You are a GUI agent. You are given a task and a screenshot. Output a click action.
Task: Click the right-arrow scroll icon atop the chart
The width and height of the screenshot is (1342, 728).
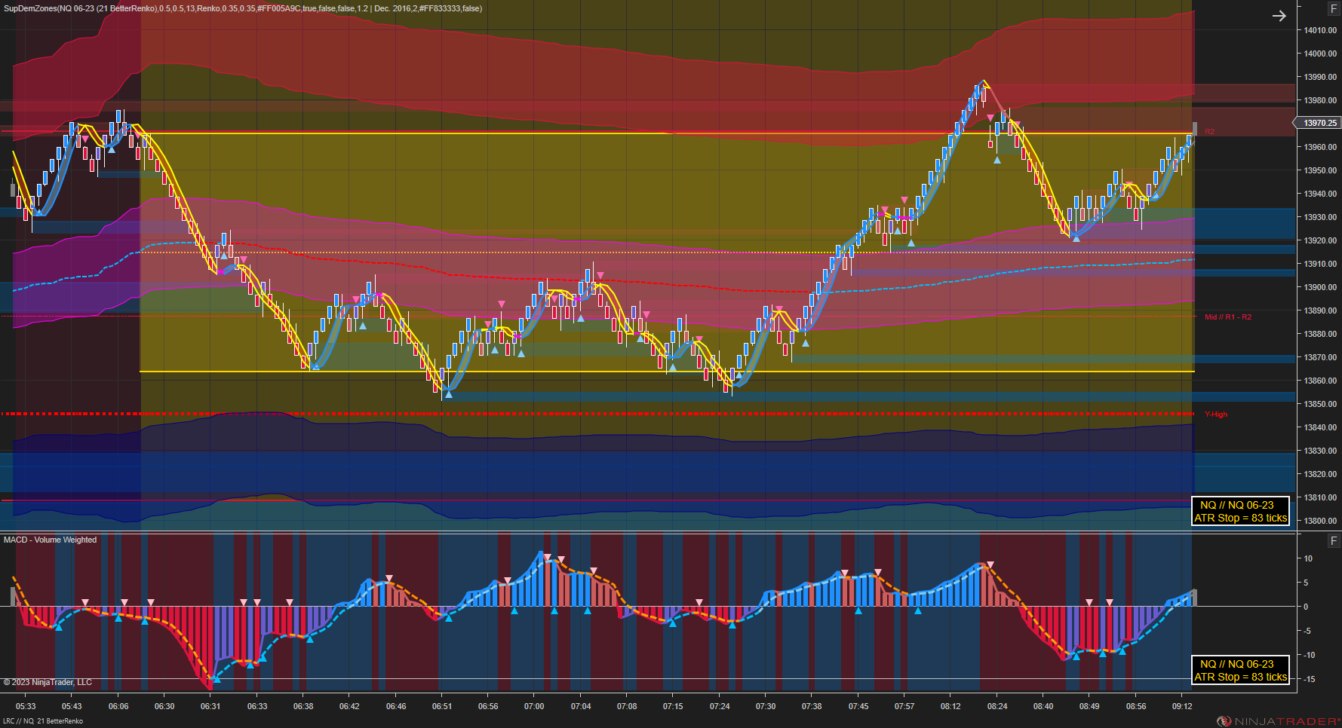[x=1279, y=16]
